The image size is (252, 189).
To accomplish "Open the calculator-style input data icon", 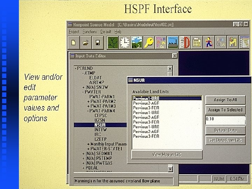I will click(197, 43).
